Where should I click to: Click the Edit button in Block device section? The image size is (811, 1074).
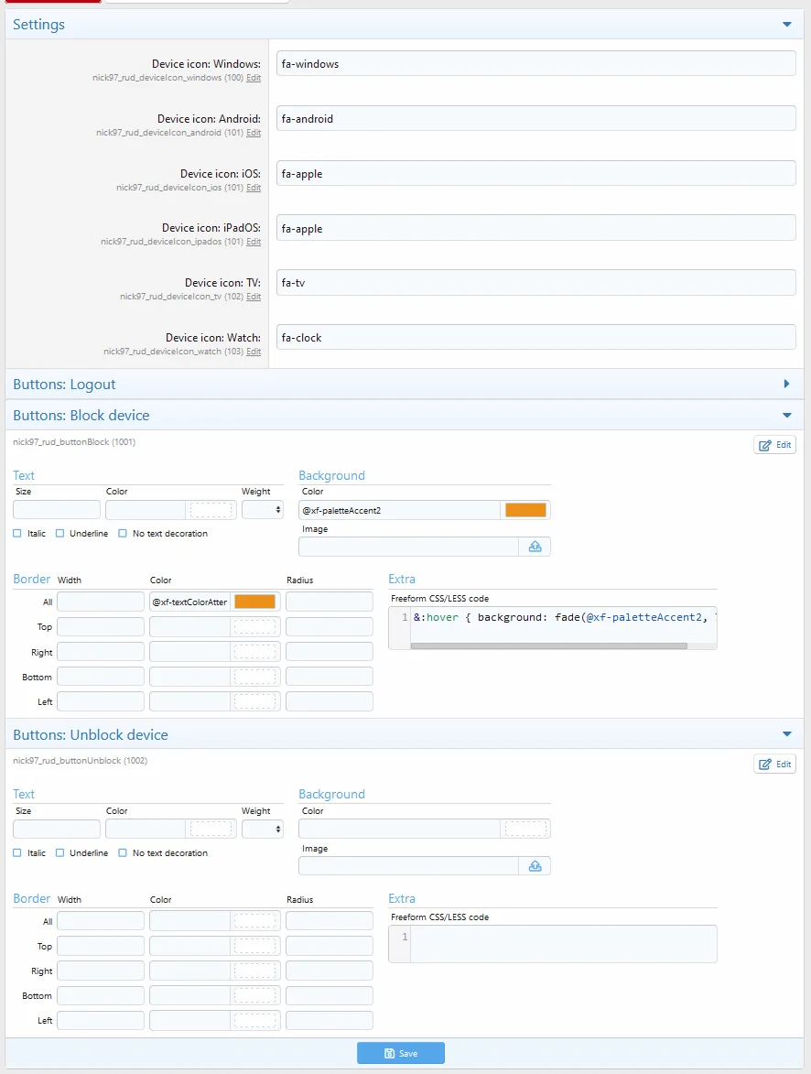774,445
